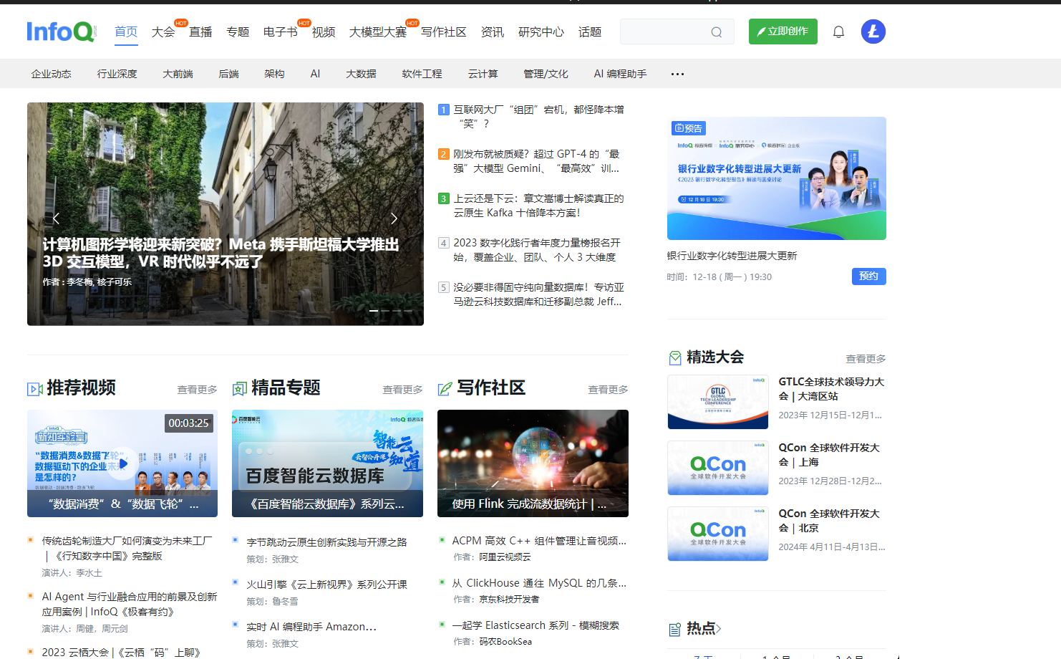1061x659 pixels.
Task: Click the 热点 section icon
Action: (674, 630)
